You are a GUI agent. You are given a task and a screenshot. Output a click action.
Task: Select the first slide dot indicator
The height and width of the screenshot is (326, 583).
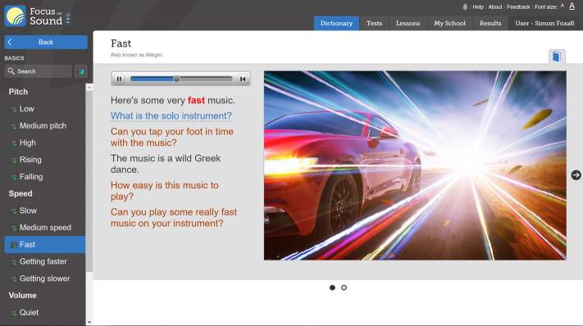(x=332, y=288)
